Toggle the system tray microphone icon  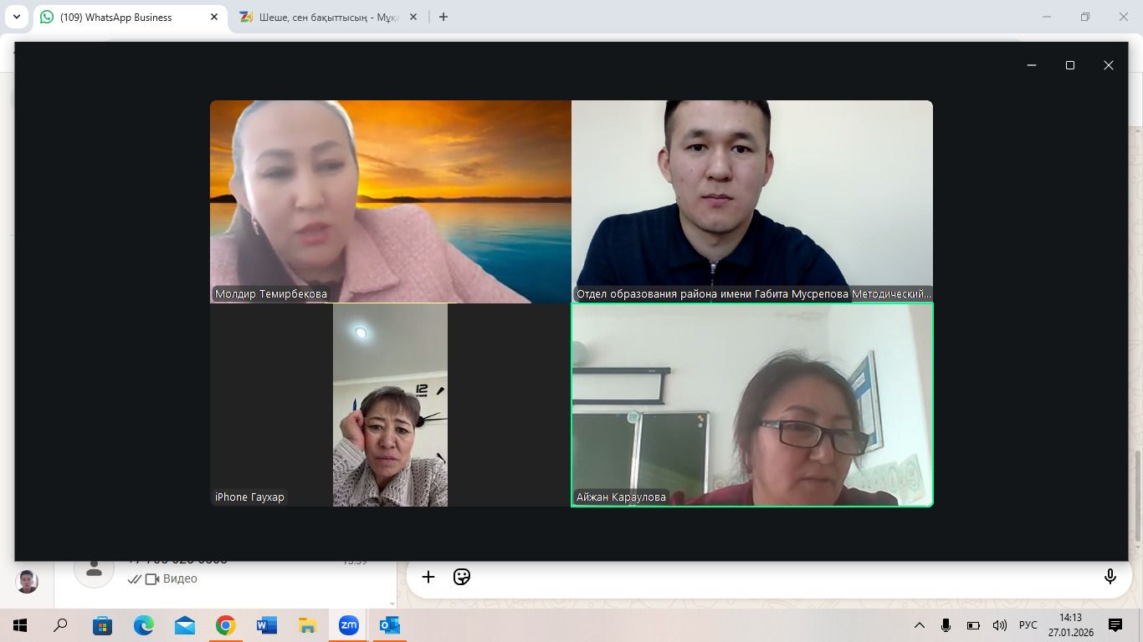click(x=946, y=625)
